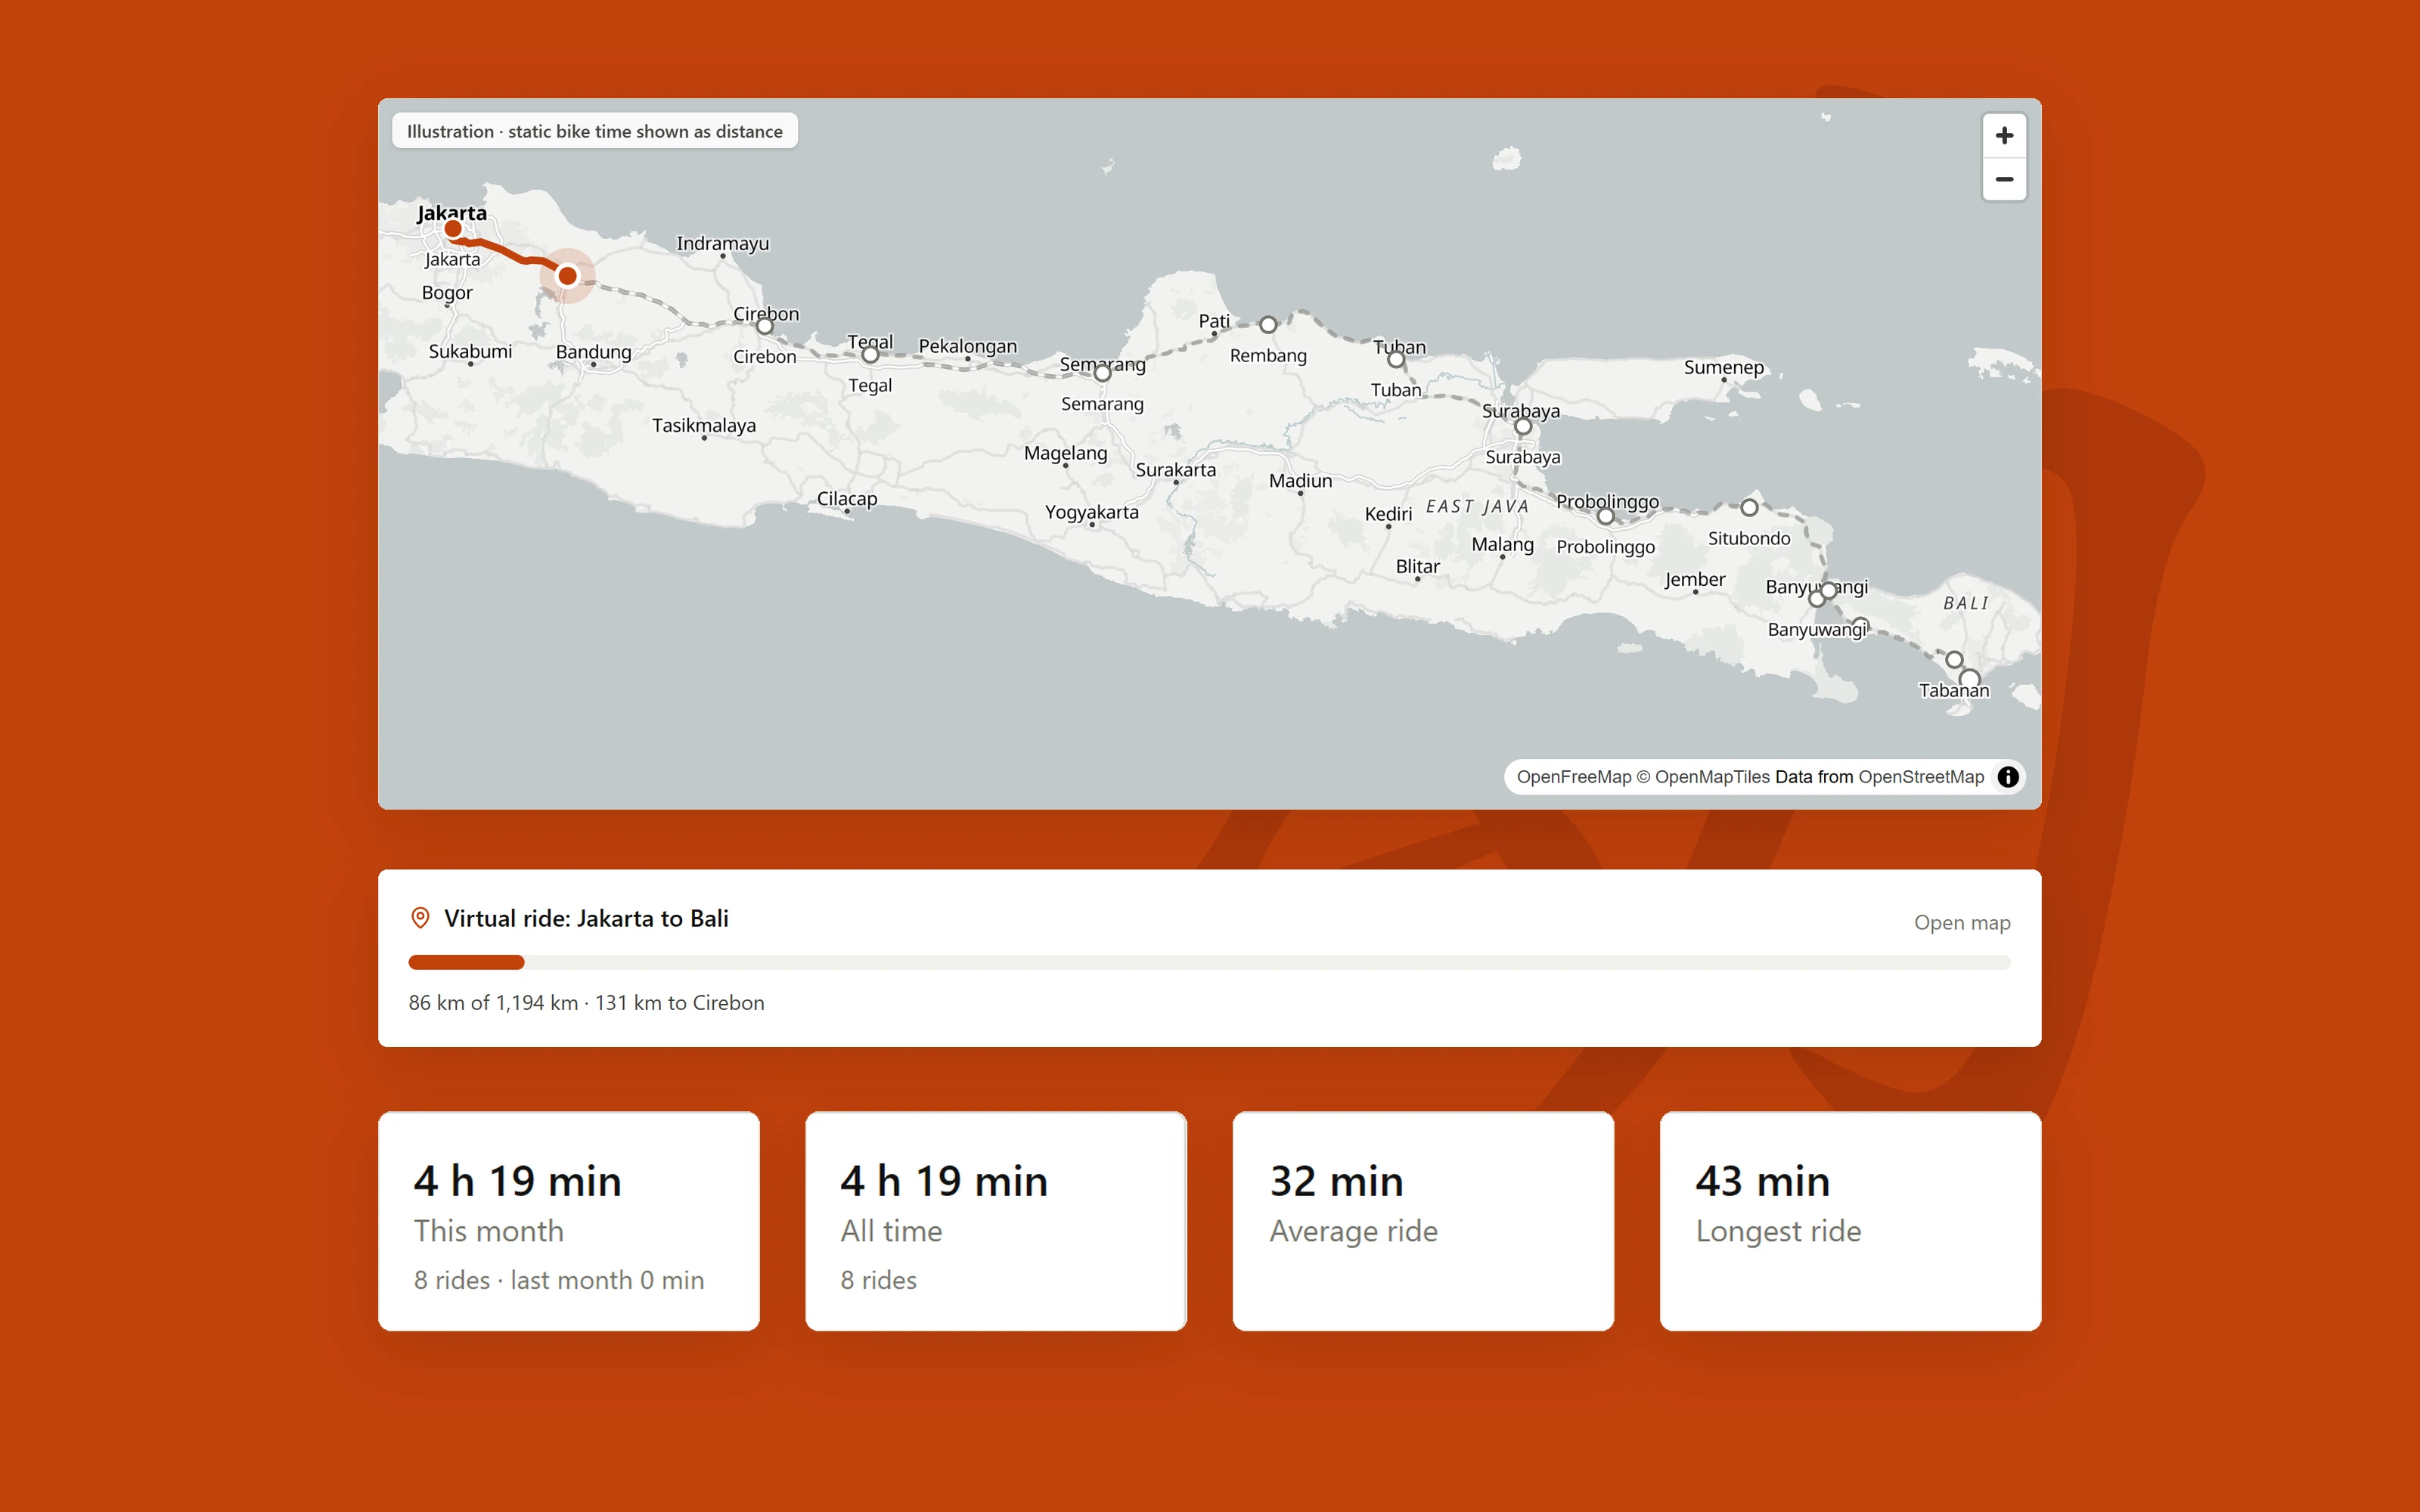The image size is (2420, 1512).
Task: Click the location pin icon beside Virtual ride
Action: 420,918
